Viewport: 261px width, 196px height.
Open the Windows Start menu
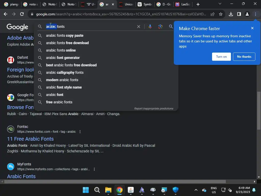point(86,190)
